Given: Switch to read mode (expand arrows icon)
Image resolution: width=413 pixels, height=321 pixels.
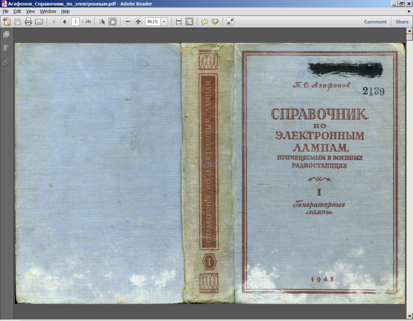Looking at the screenshot, I should (x=230, y=22).
